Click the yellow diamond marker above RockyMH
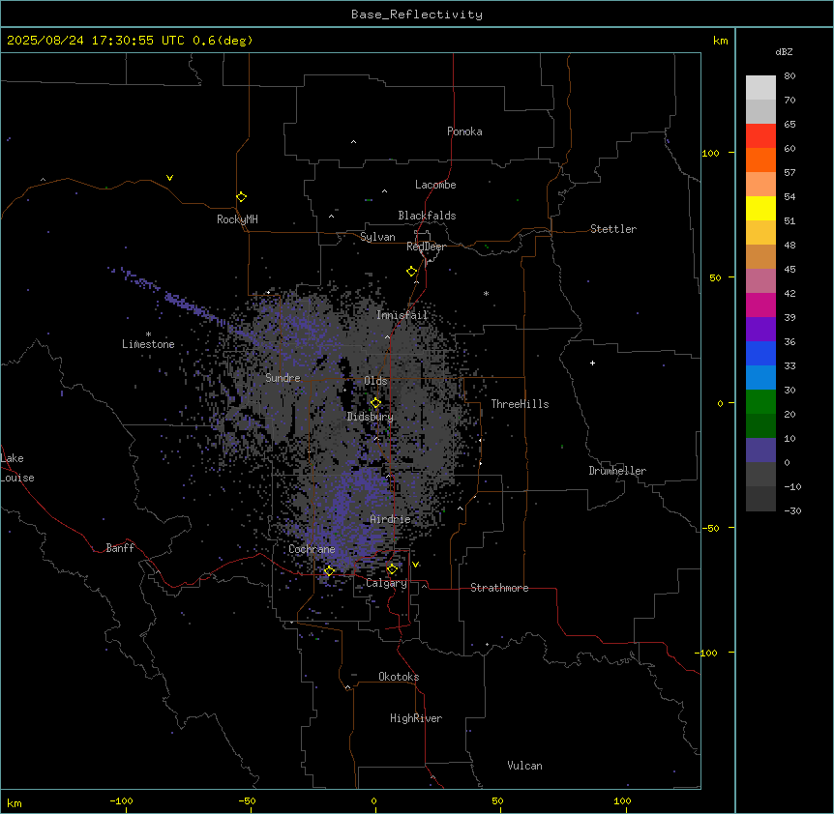Viewport: 834px width, 814px height. (242, 196)
